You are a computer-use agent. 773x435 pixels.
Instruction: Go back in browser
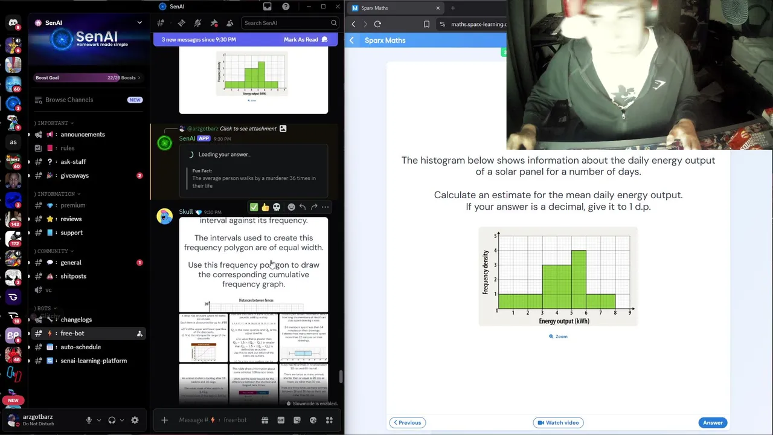353,24
